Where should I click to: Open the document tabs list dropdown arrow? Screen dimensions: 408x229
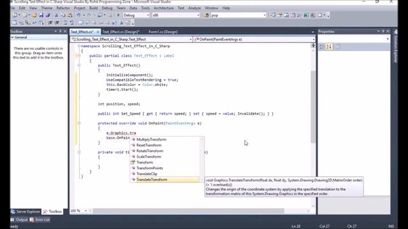[x=313, y=32]
